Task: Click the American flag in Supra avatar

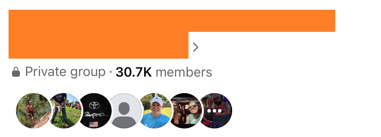Action: 94,125
